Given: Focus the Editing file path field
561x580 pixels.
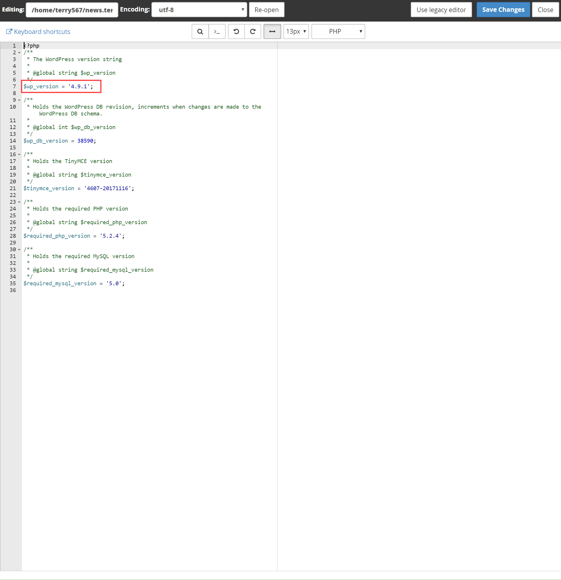Looking at the screenshot, I should pos(72,10).
